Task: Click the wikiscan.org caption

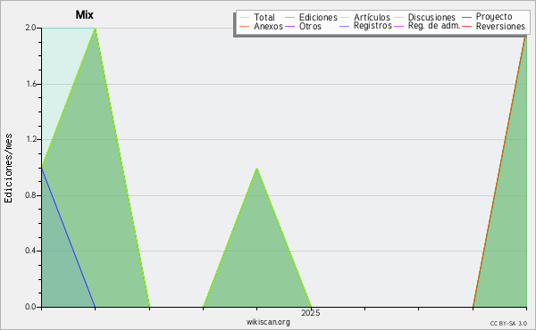Action: coord(268,322)
